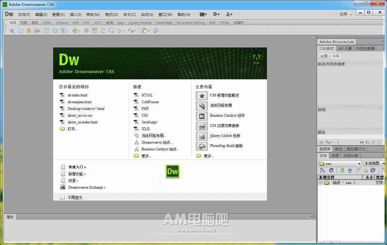387x245 pixels.
Task: Open the 帮助(H) menu
Action: coord(184,15)
